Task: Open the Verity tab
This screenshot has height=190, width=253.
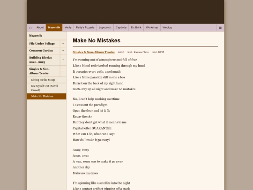Action: tap(68, 28)
